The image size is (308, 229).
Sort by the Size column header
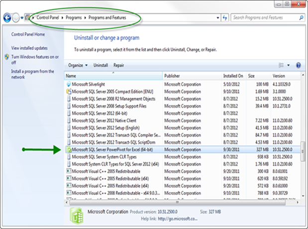(x=258, y=76)
